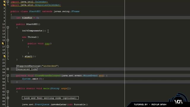Click the invokeLater call

coord(59,104)
